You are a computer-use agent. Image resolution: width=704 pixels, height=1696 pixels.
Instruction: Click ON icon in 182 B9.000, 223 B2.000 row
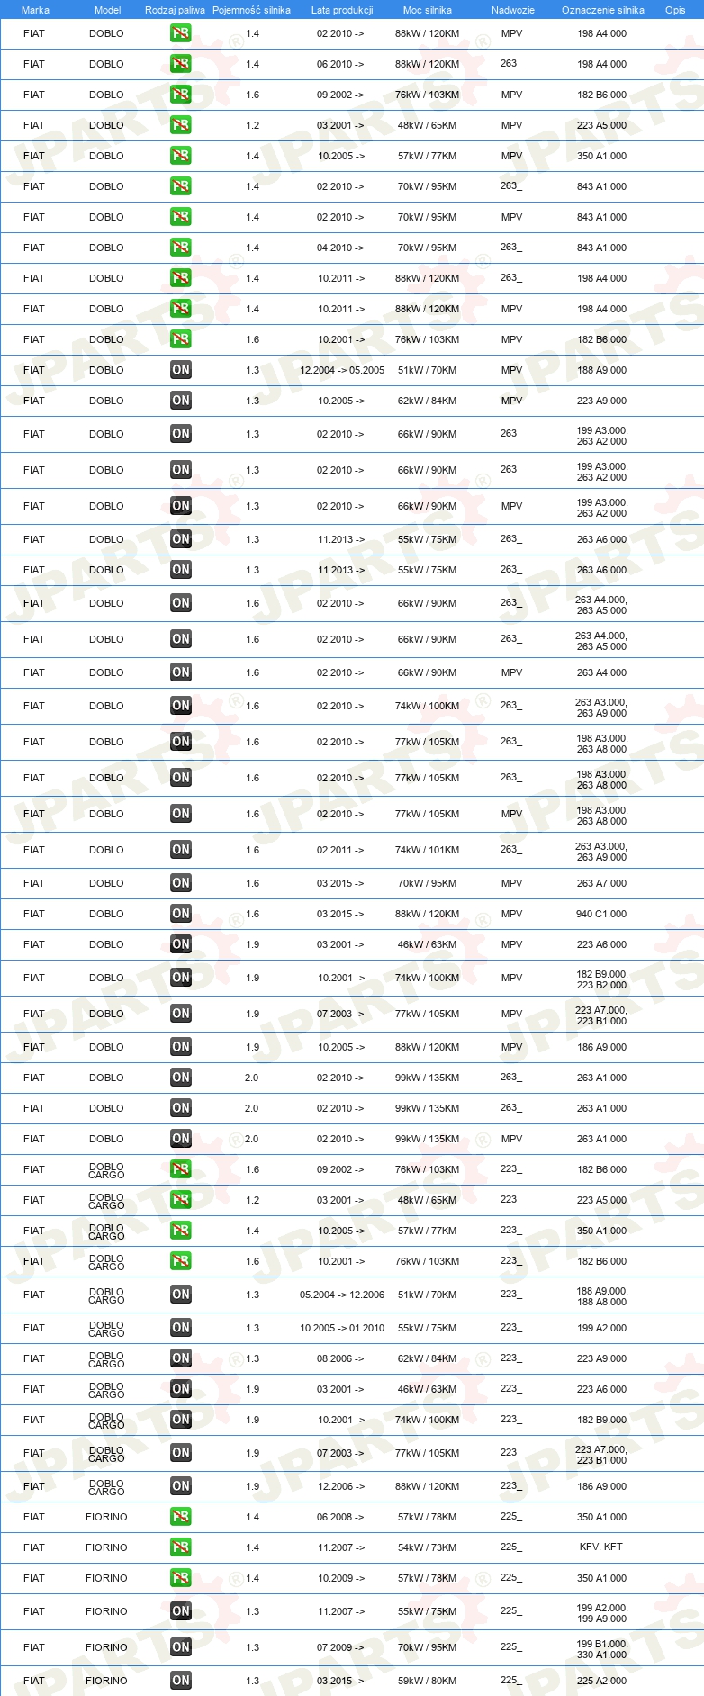point(181,978)
